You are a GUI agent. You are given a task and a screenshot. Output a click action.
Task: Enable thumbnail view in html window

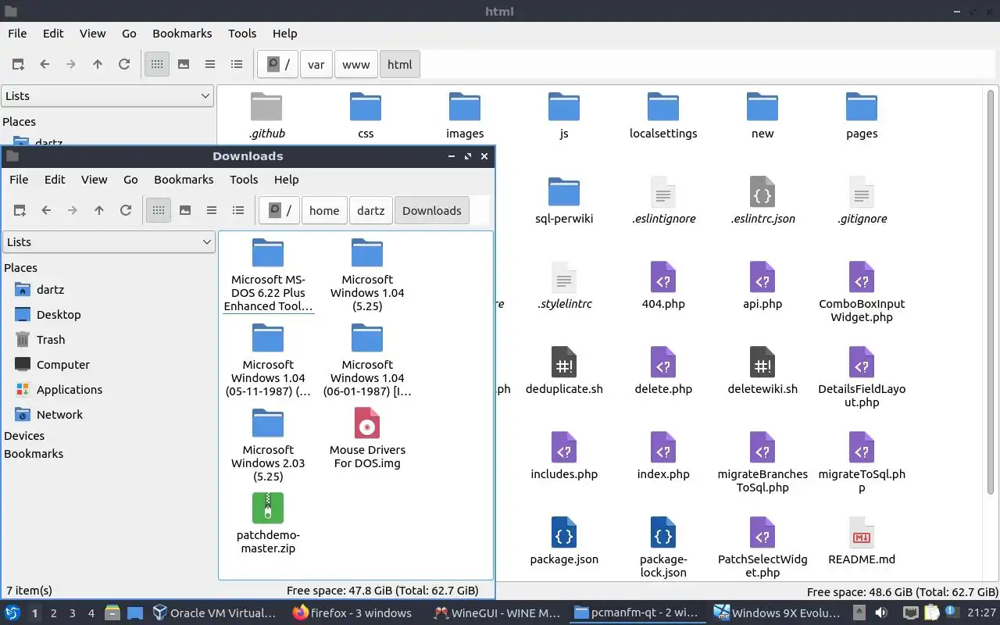[x=184, y=64]
